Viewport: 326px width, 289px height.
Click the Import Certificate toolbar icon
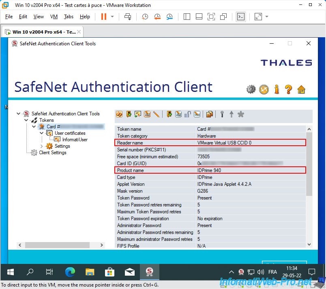[x=138, y=114]
